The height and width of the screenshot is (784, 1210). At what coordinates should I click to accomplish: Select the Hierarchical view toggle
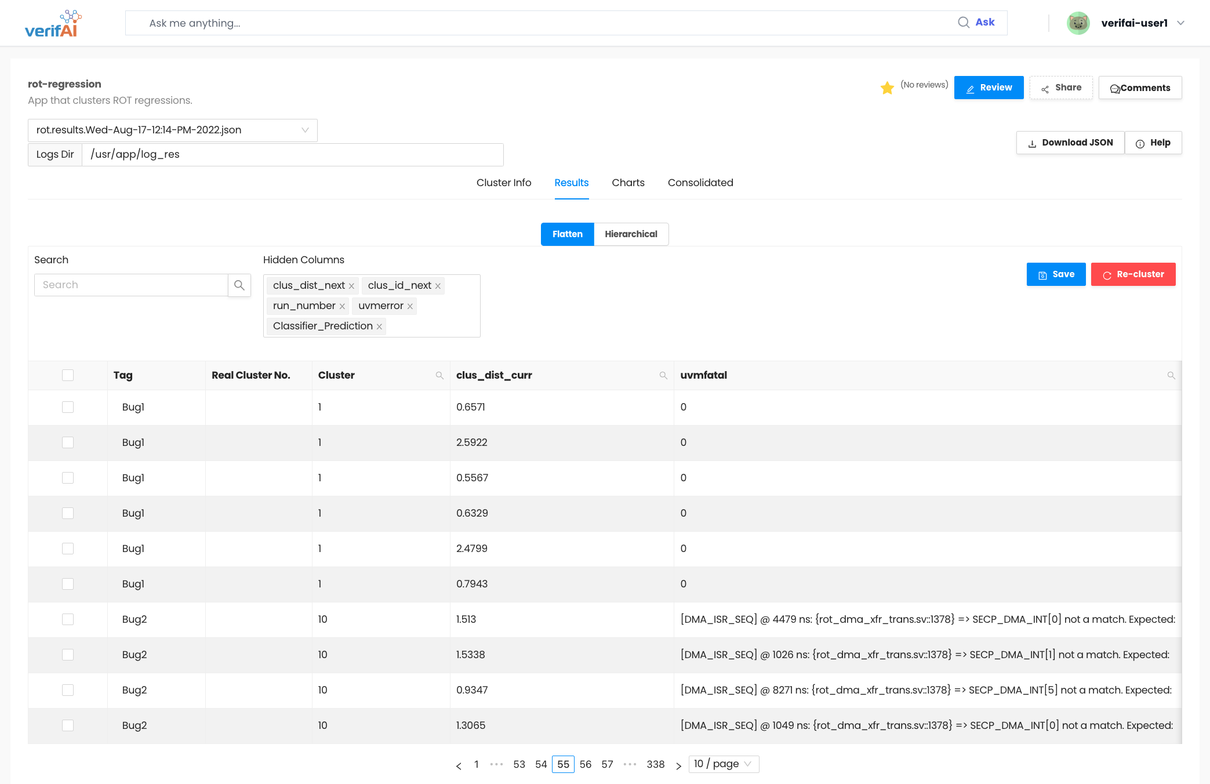pyautogui.click(x=631, y=234)
